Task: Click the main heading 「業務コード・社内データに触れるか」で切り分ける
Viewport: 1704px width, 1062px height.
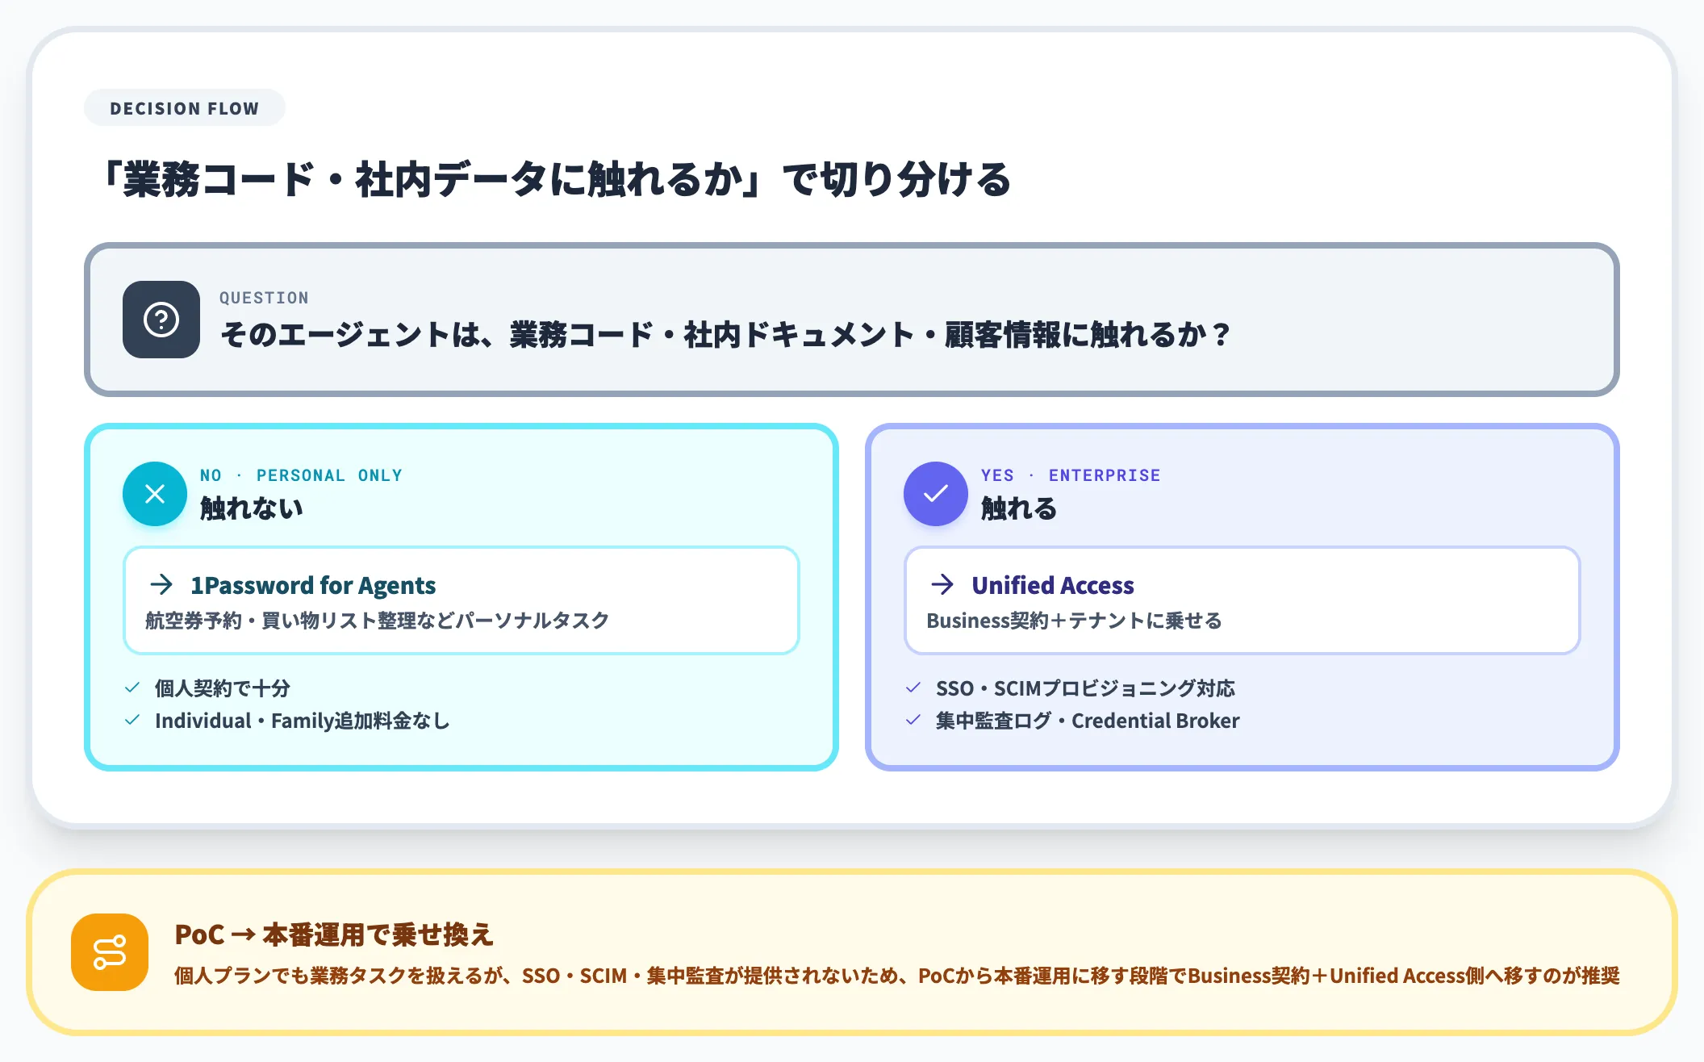Action: (555, 179)
